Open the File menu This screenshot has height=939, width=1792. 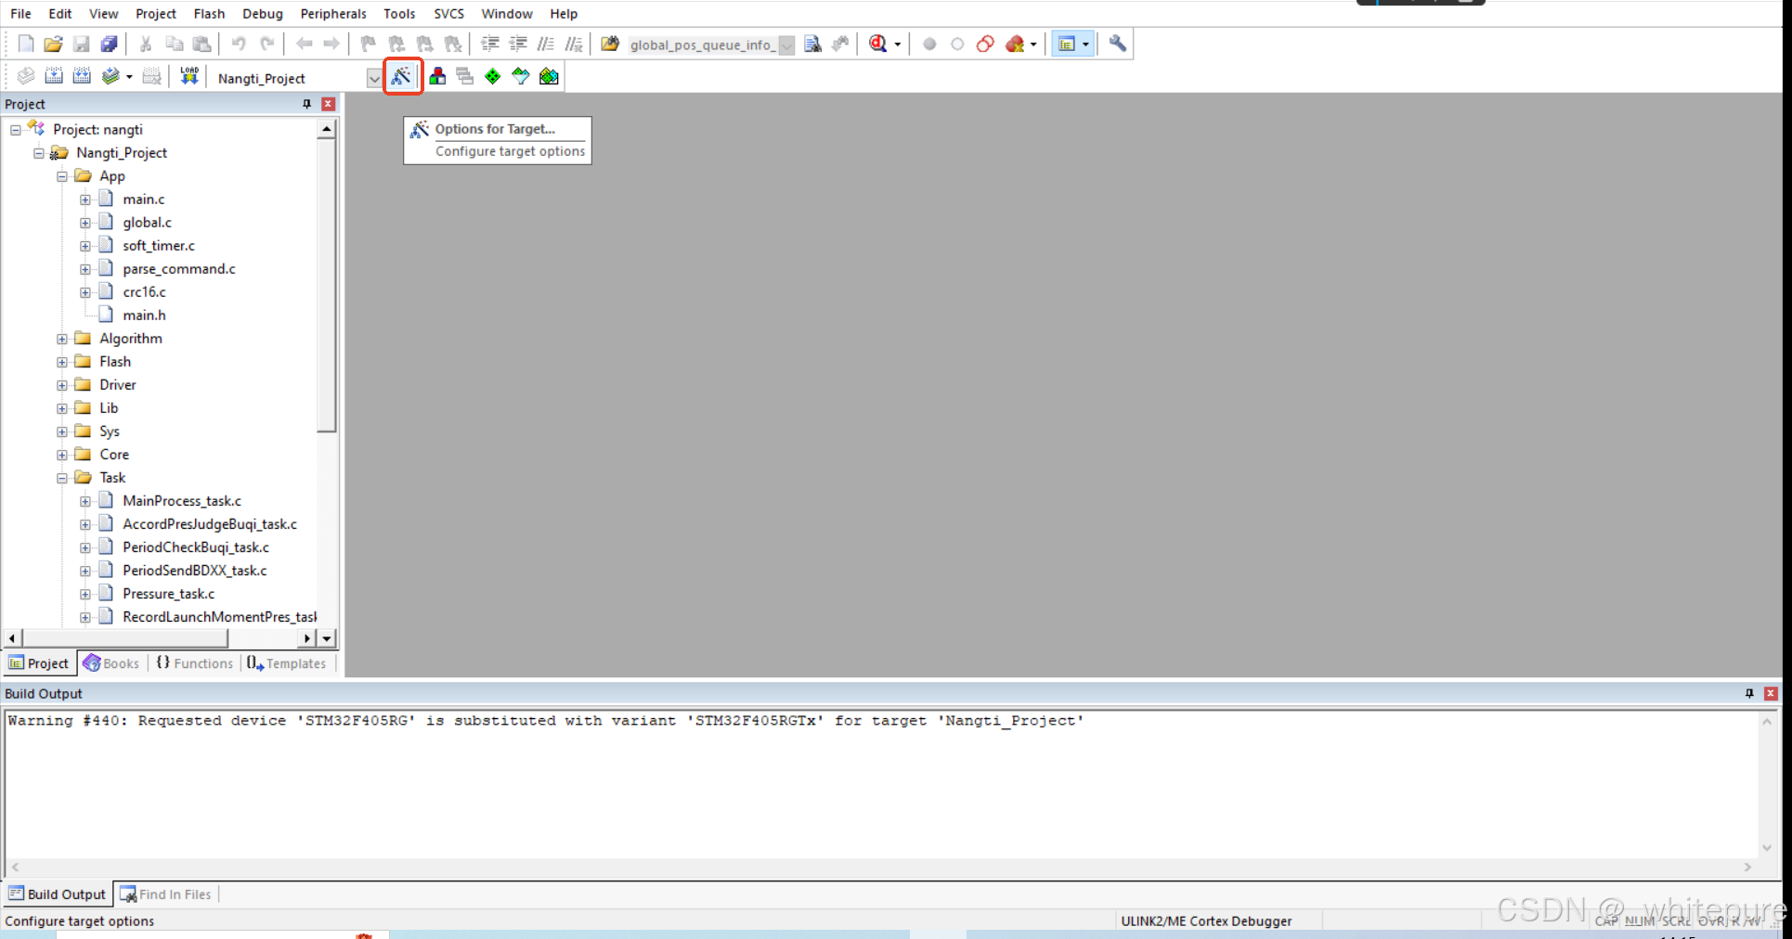click(20, 14)
